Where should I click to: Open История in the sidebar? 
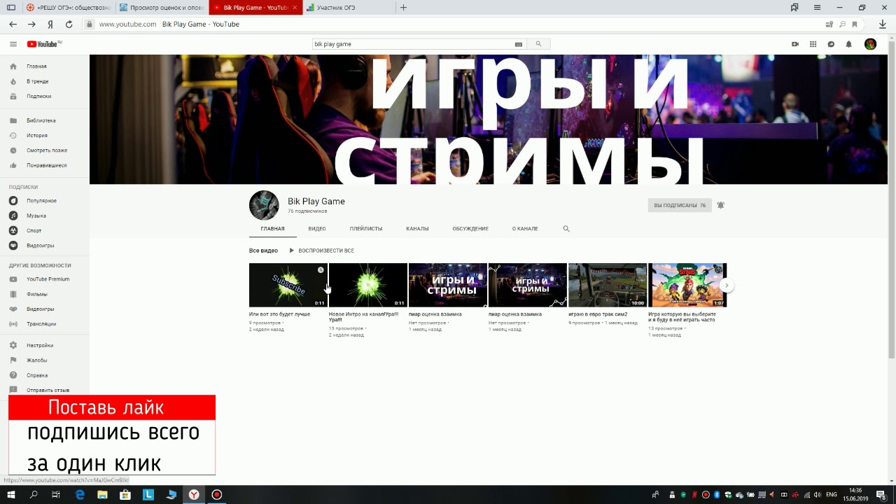click(x=45, y=135)
